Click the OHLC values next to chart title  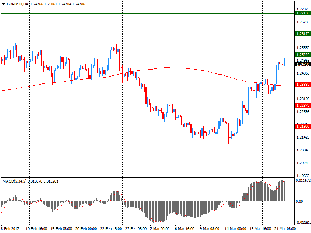pos(58,4)
